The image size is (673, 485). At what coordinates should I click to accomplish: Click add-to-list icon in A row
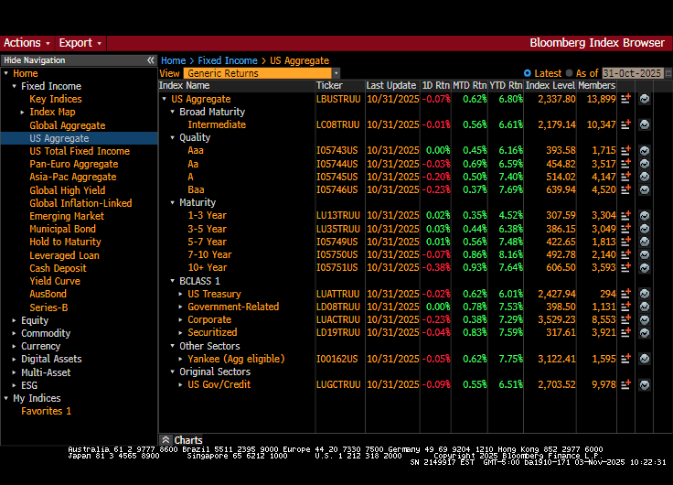tap(625, 177)
